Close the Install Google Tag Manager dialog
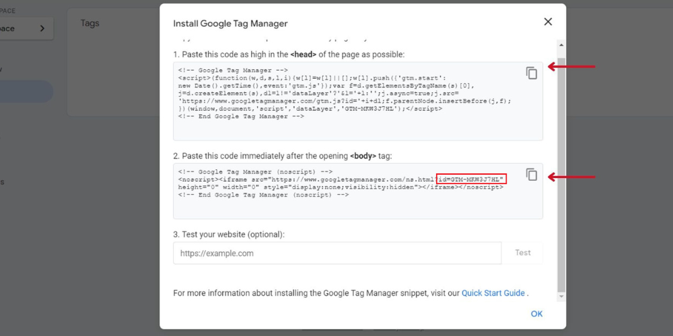This screenshot has height=336, width=673. point(548,22)
